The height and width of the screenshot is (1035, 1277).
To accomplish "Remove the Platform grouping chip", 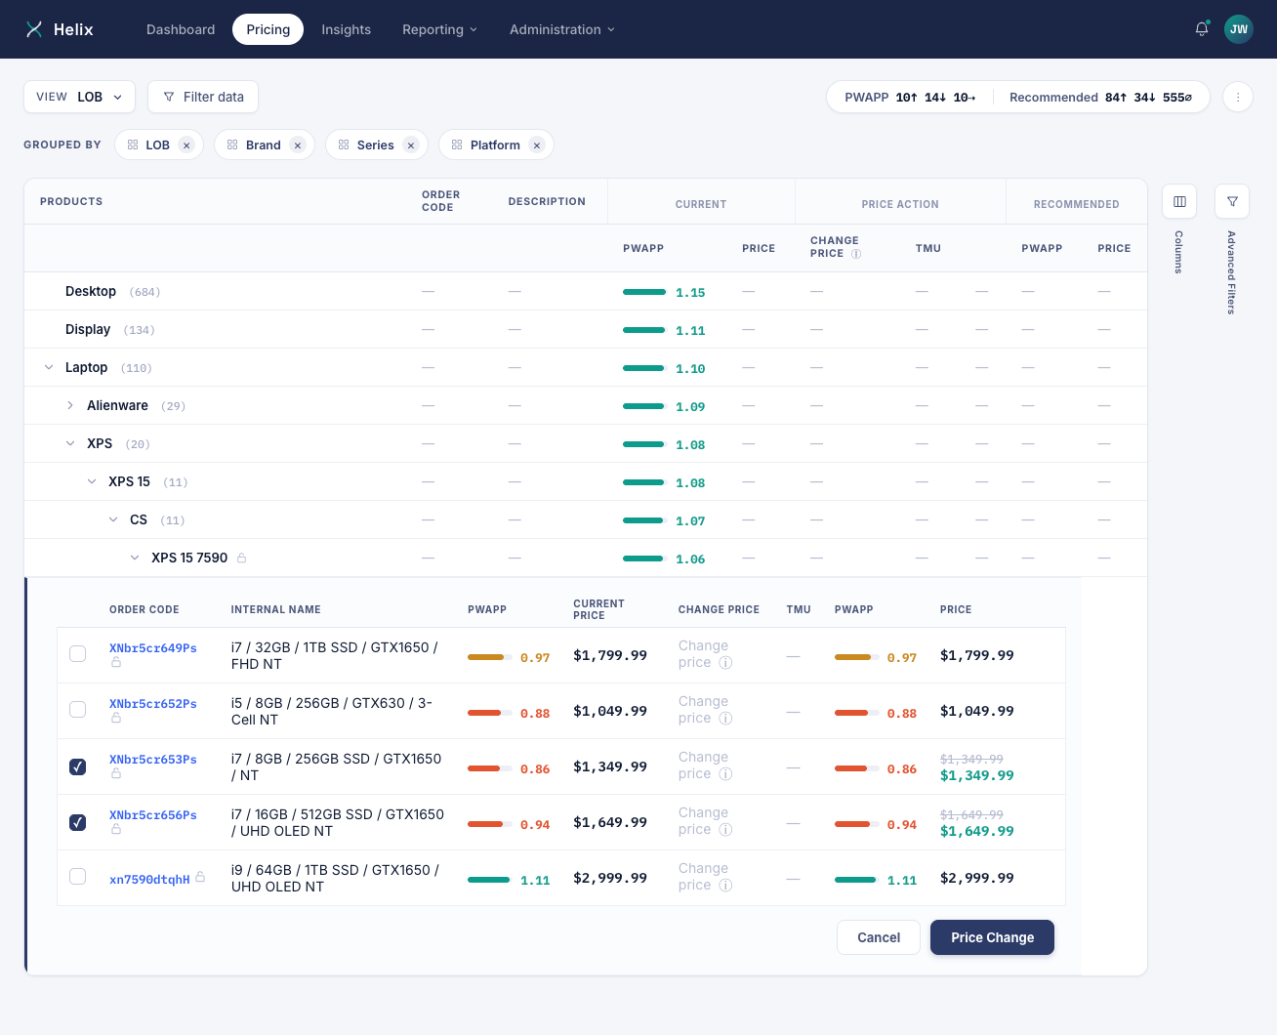I will [x=537, y=145].
